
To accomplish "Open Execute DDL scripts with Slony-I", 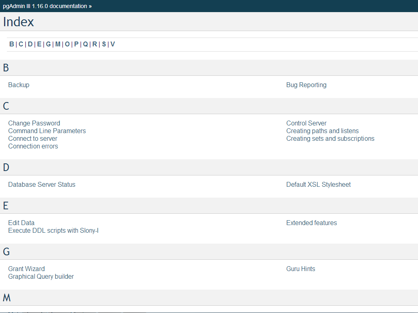I will point(53,231).
